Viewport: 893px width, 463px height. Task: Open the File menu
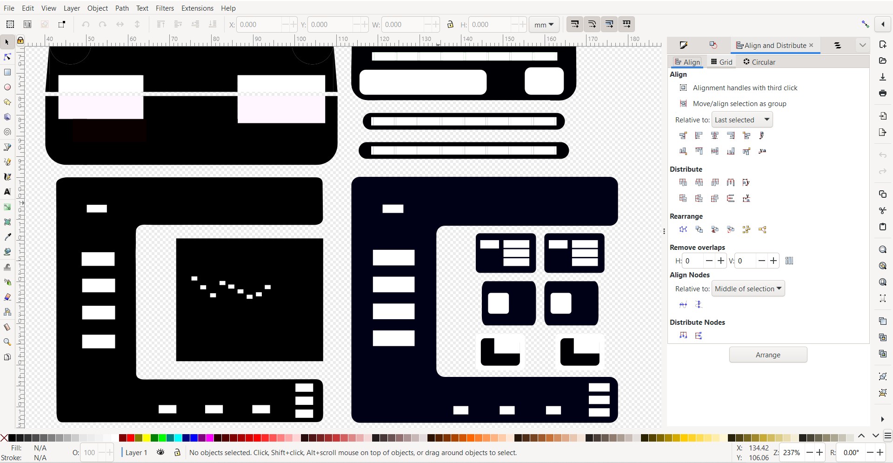9,8
